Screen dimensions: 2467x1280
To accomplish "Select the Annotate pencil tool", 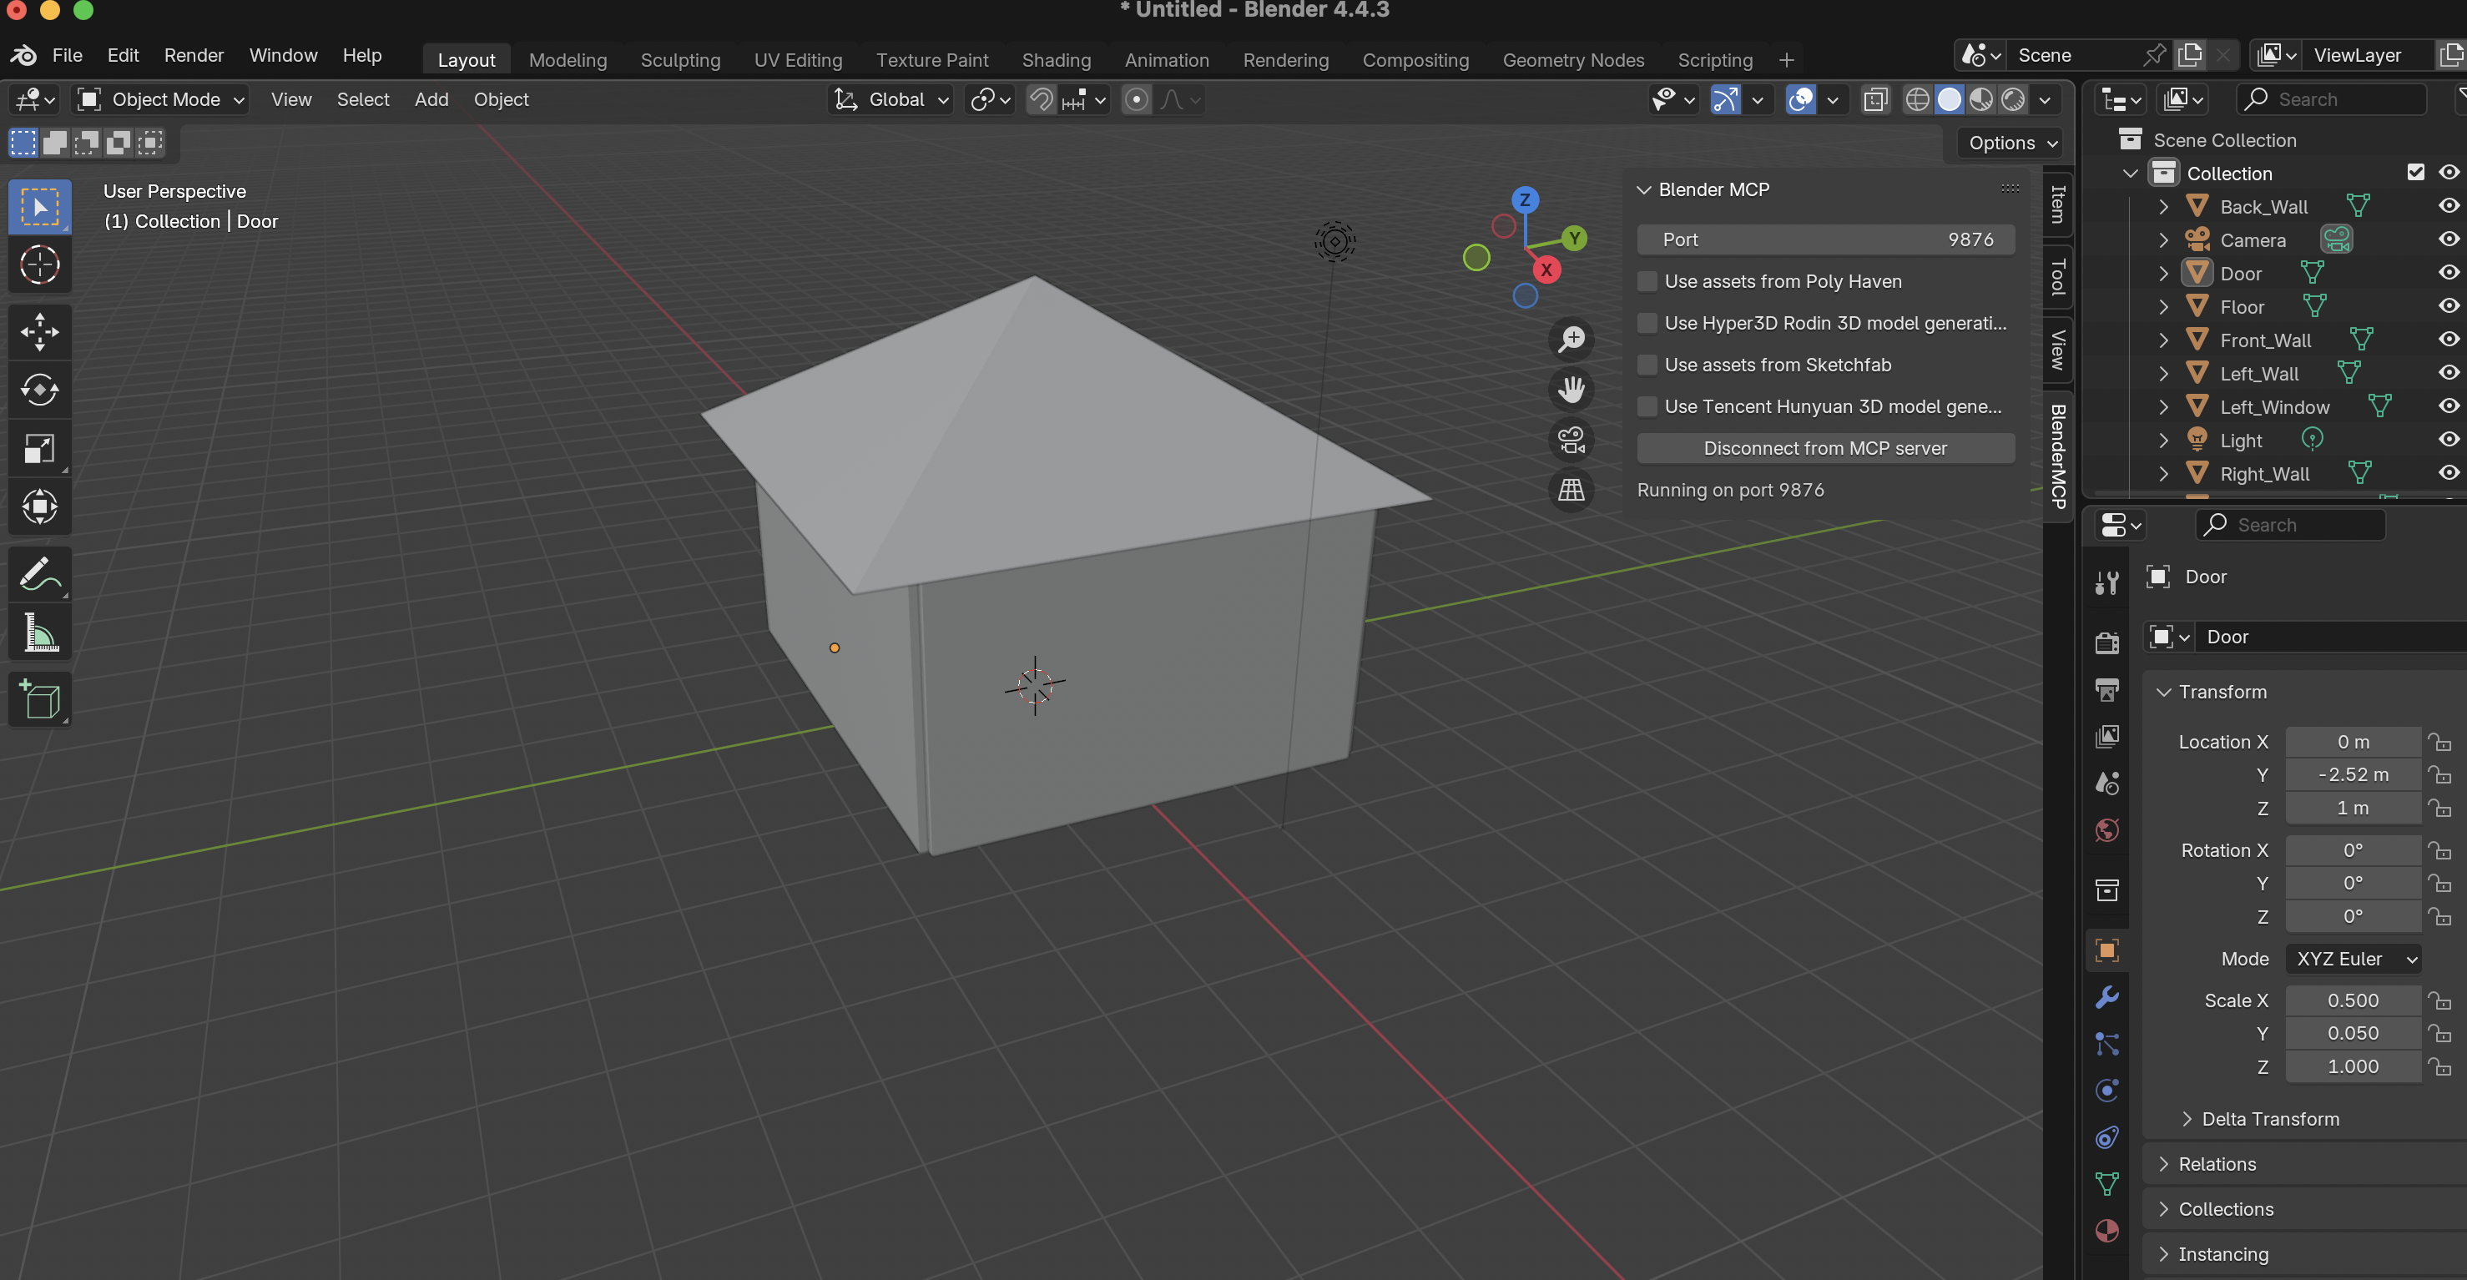I will (39, 574).
